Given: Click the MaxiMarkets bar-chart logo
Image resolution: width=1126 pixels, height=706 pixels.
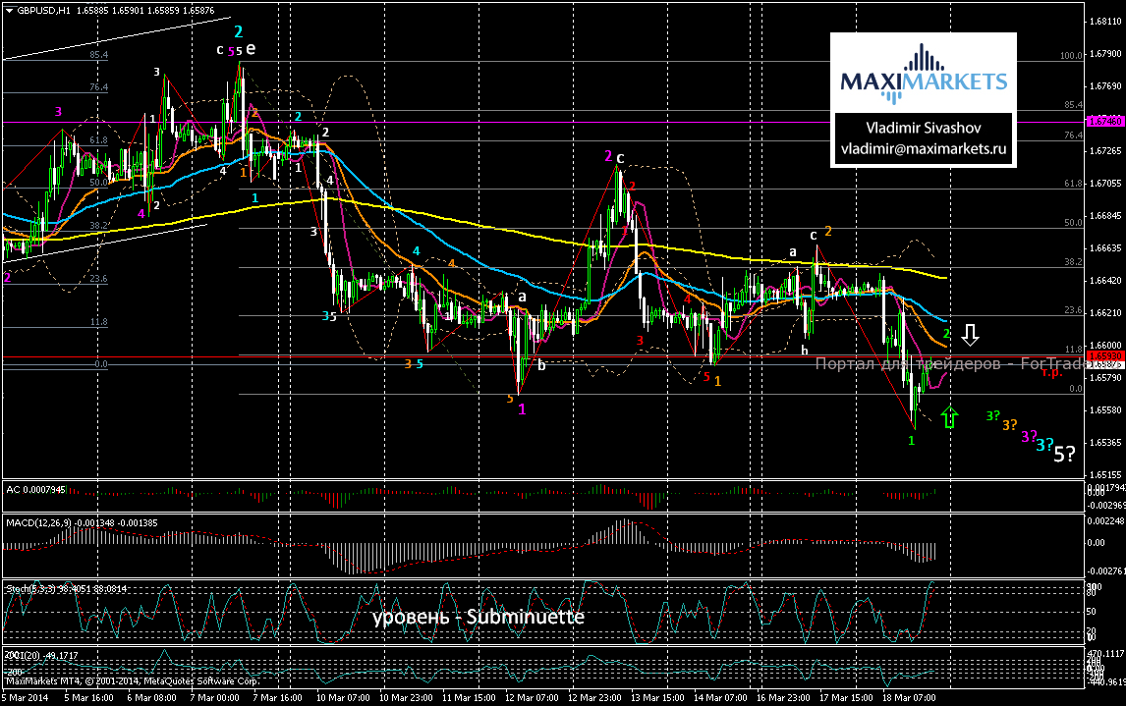Looking at the screenshot, I should click(923, 72).
